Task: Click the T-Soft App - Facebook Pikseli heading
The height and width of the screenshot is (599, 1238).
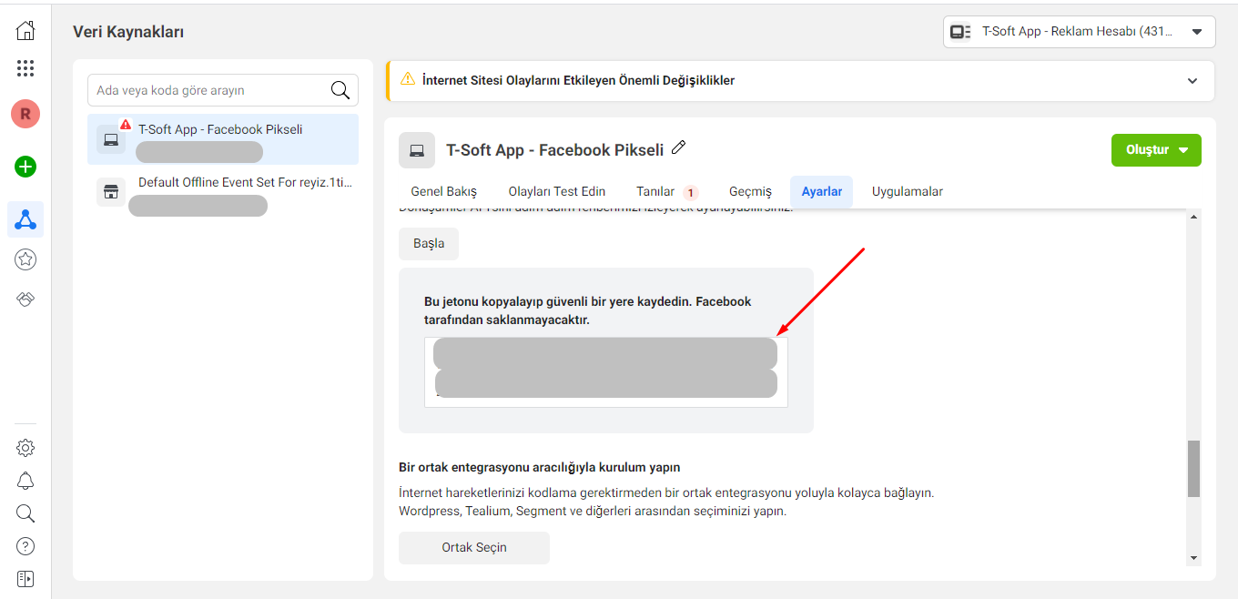Action: (x=556, y=149)
